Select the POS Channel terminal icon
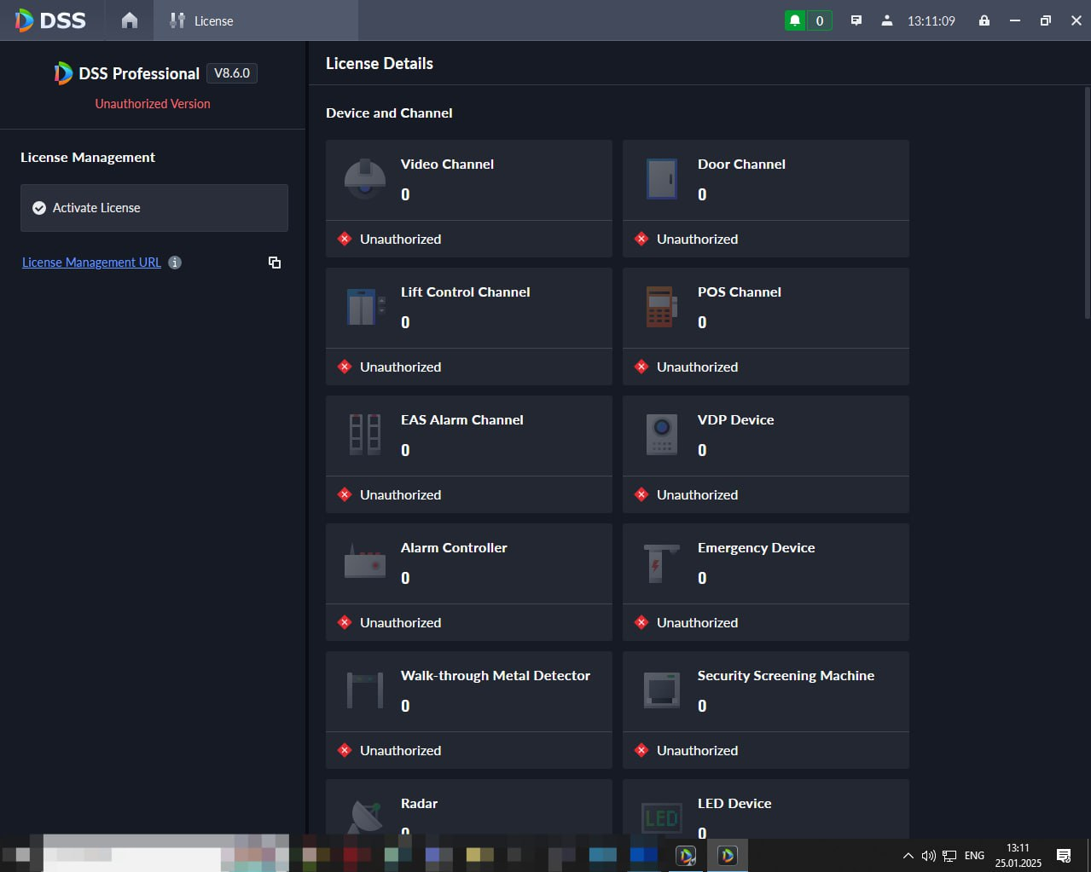 click(x=662, y=307)
